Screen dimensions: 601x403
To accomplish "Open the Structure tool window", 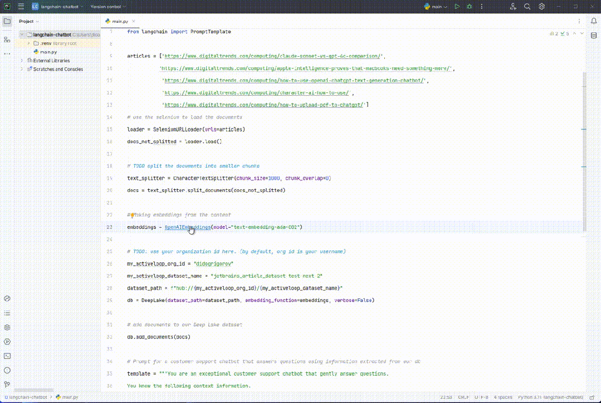I will pyautogui.click(x=7, y=40).
